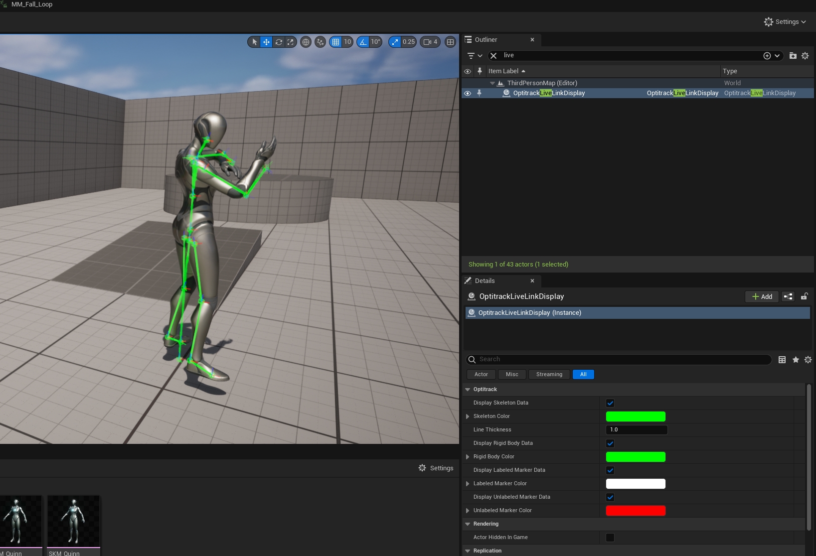Select the object selection (arrow) tool

pyautogui.click(x=254, y=42)
